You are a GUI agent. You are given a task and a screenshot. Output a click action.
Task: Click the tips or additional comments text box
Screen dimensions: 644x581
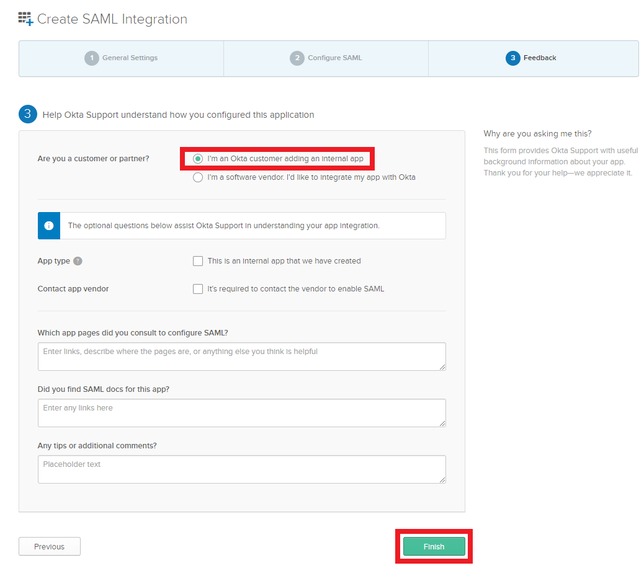(241, 469)
